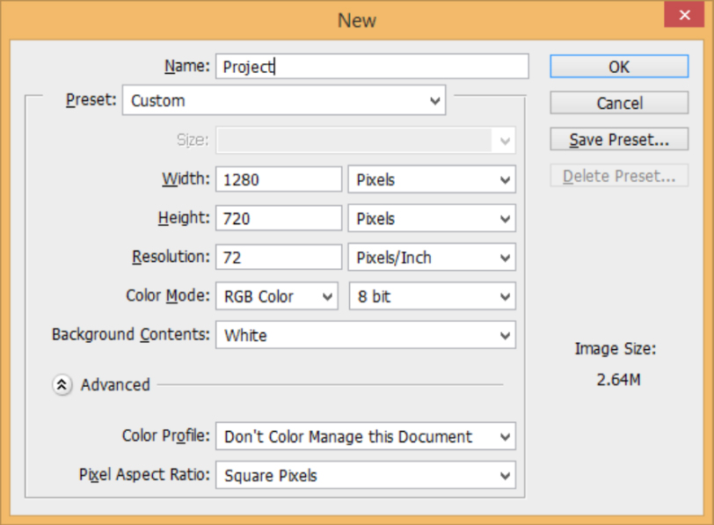The height and width of the screenshot is (525, 714).
Task: Click the Save Preset button
Action: pos(619,139)
